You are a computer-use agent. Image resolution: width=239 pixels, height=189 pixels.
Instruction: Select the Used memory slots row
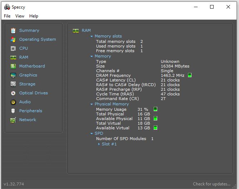(x=119, y=46)
